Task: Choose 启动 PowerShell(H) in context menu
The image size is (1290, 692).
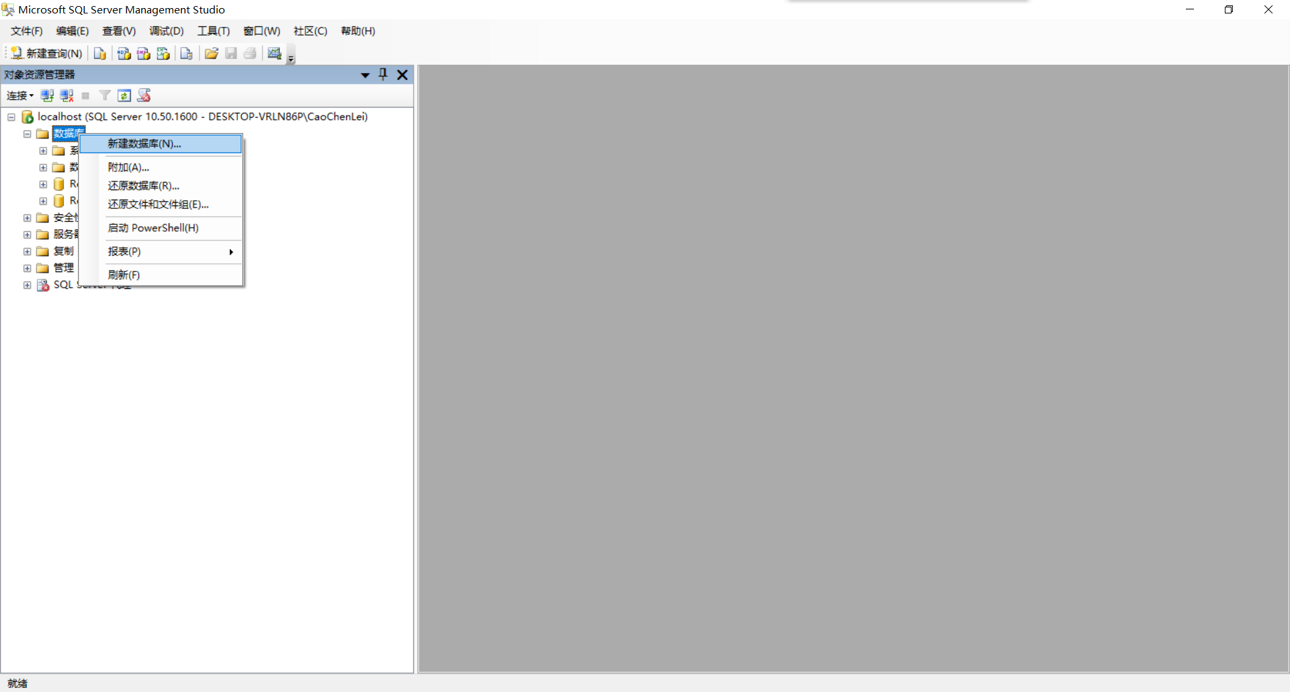Action: [161, 228]
